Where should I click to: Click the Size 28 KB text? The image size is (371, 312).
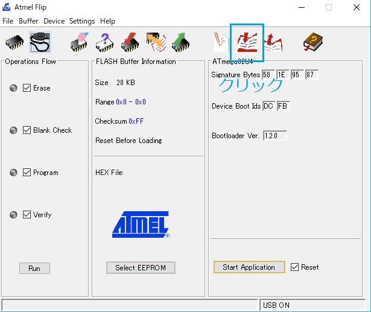(115, 83)
